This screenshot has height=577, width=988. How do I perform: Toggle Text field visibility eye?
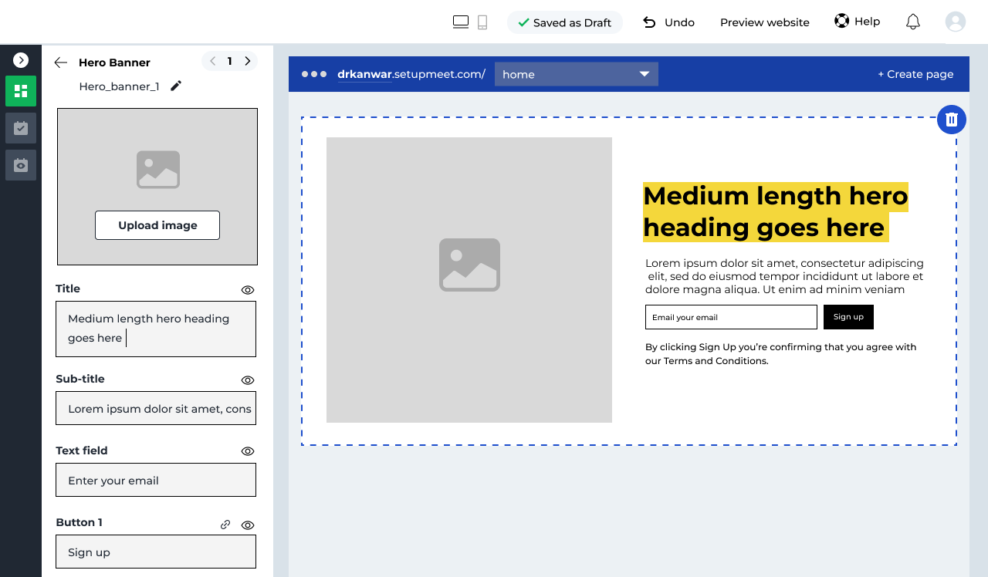(248, 451)
